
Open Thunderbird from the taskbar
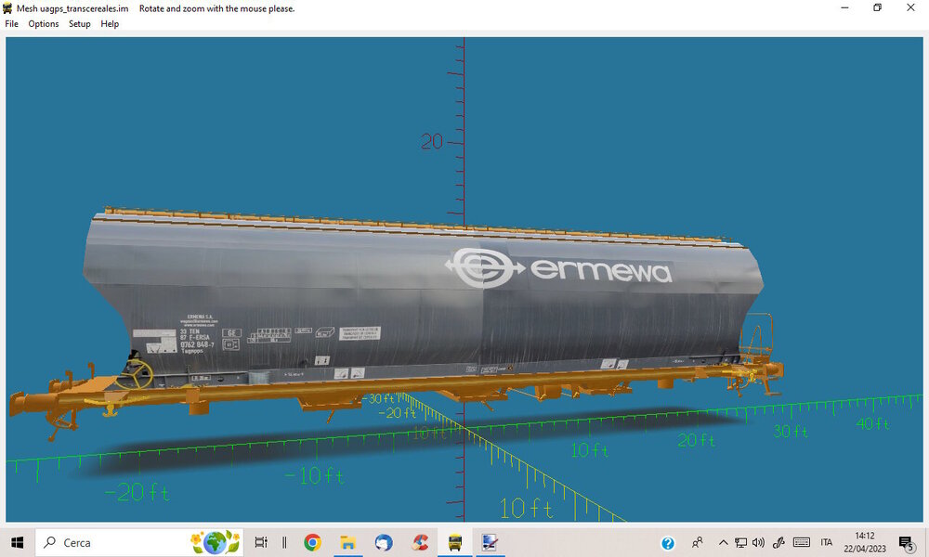(x=384, y=542)
